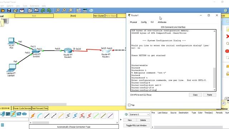Open the Options menu
Image resolution: width=229 pixels, height=129 pixels.
coord(10,6)
